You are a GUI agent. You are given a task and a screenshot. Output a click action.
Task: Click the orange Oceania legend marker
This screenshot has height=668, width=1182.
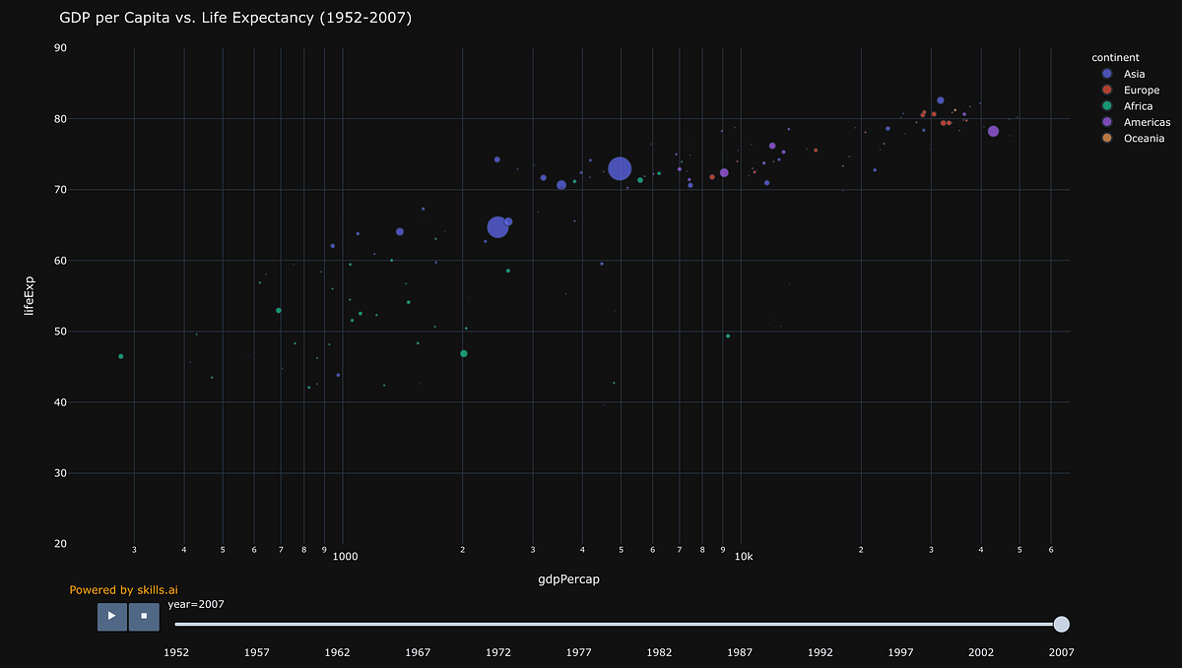coord(1106,138)
